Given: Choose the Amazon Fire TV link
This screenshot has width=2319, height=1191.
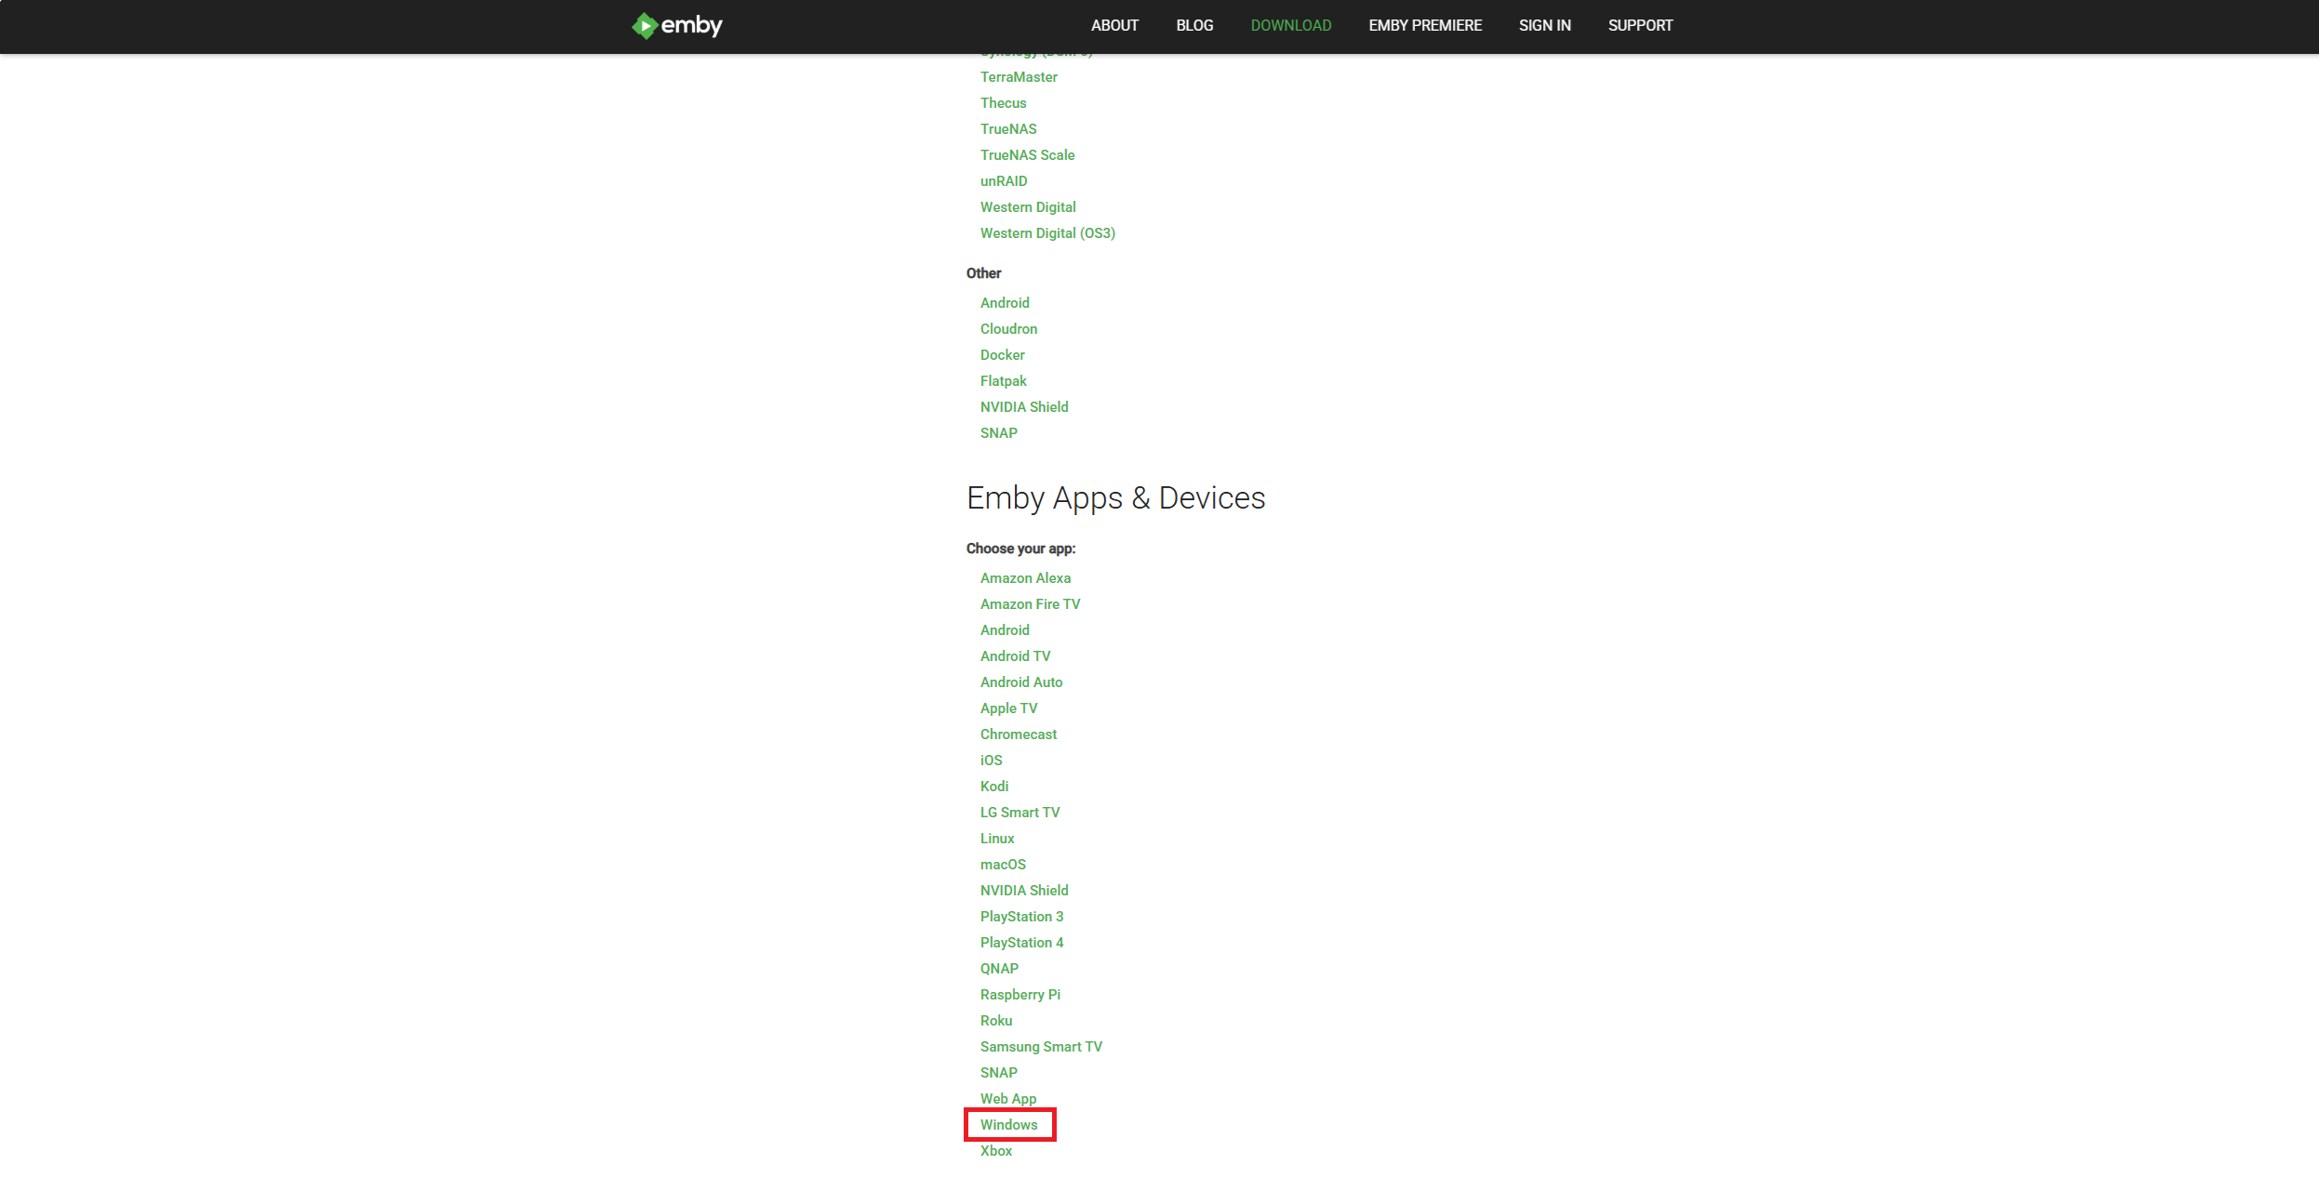Looking at the screenshot, I should pyautogui.click(x=1030, y=604).
